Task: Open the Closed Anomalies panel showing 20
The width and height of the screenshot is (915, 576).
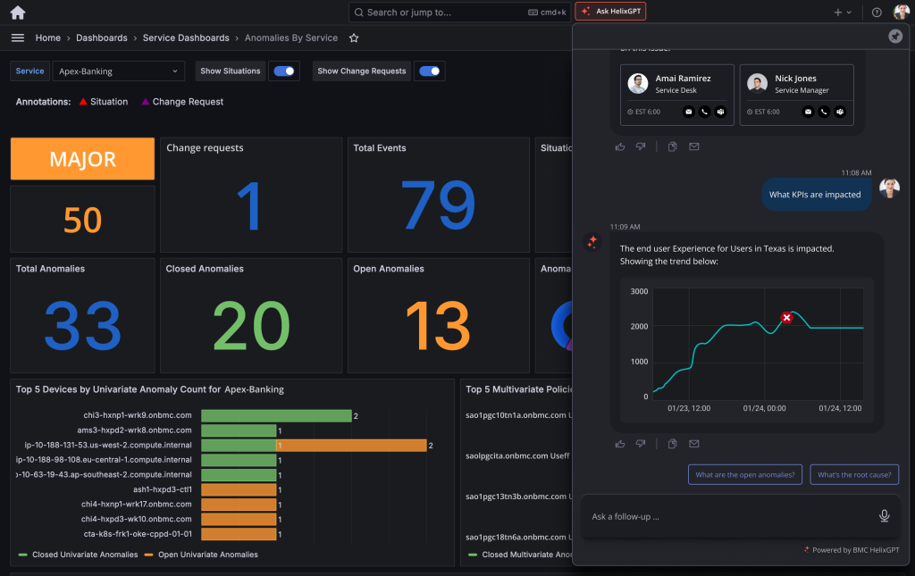Action: pos(251,315)
